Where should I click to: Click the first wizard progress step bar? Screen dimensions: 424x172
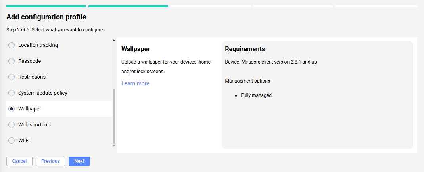tap(46, 6)
